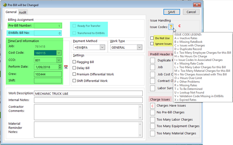Click the Cancel button
Image resolution: width=233 pixels, height=145 pixels.
pos(191,12)
